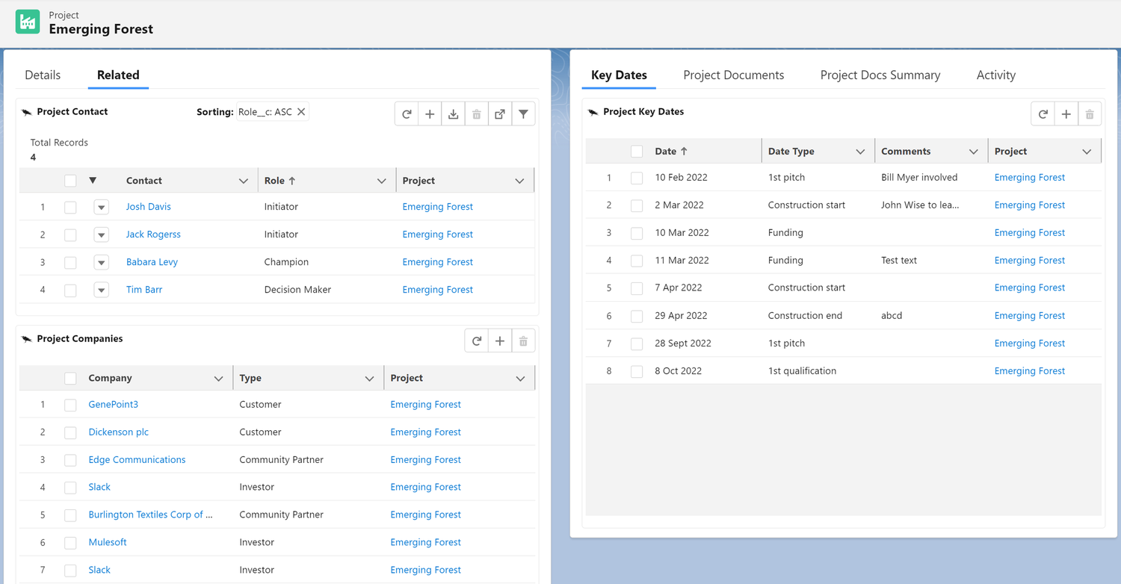Click the bird icon next to Project Key Dates

[593, 112]
